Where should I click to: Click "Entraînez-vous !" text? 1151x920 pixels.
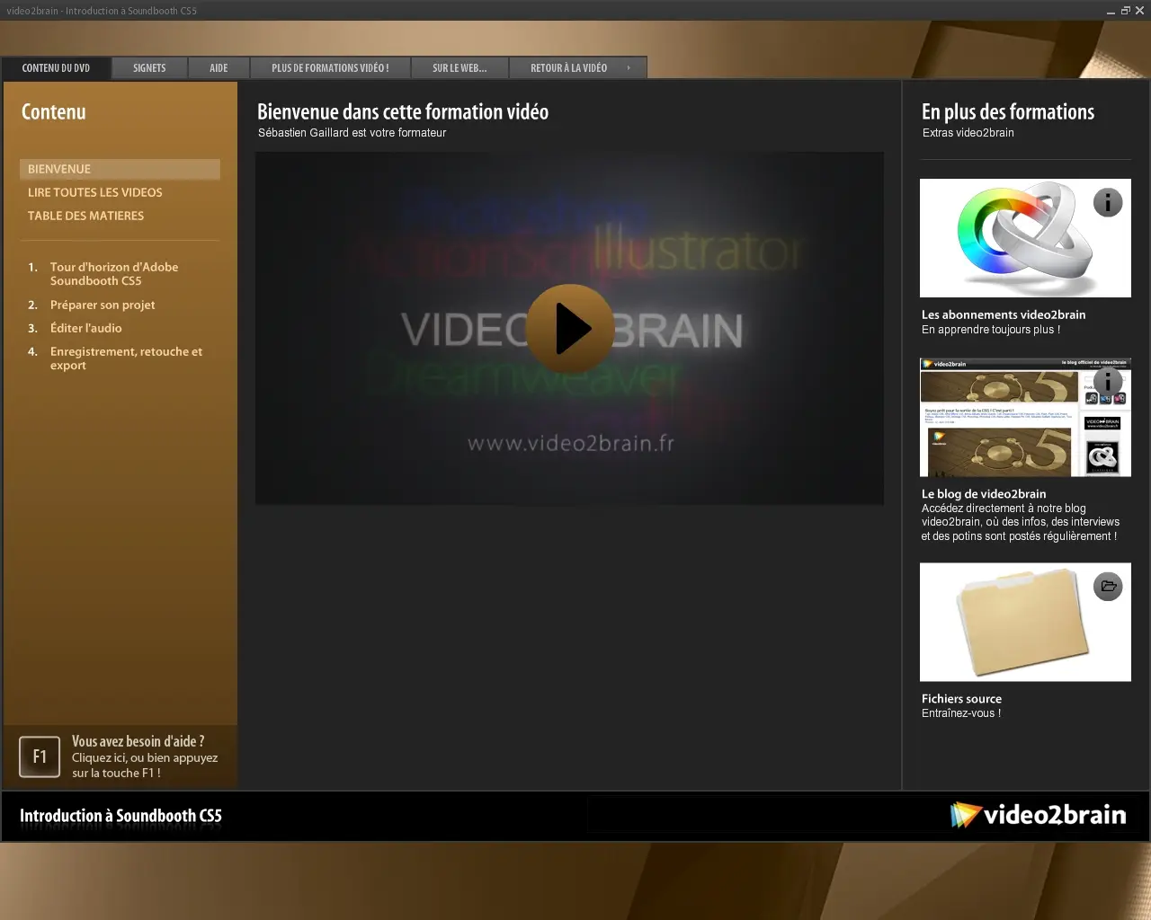pos(961,713)
